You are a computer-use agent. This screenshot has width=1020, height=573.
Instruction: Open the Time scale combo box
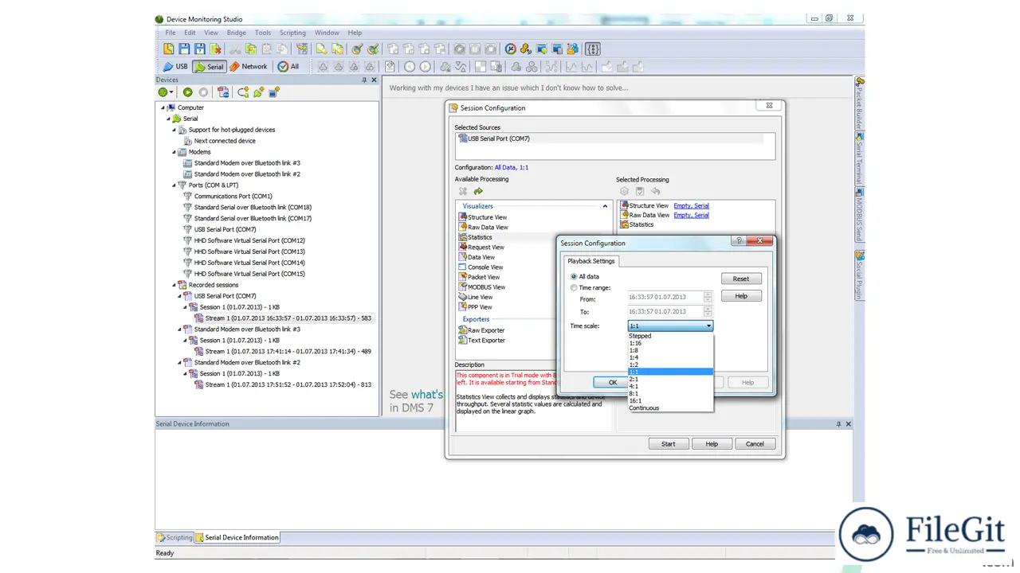point(670,325)
